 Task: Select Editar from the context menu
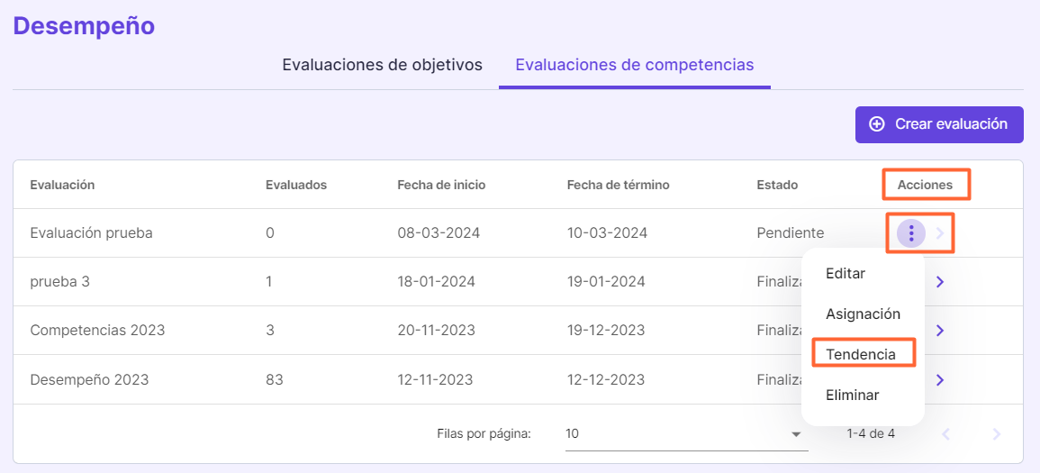pos(846,273)
